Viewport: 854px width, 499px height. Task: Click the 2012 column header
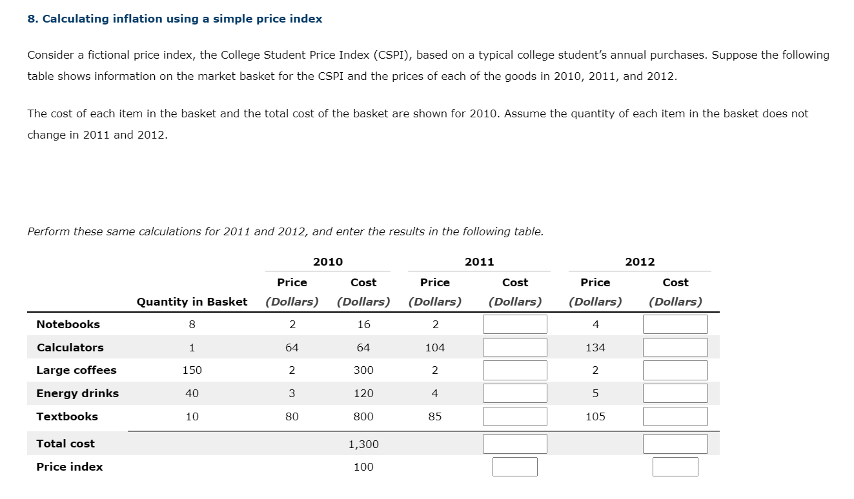[639, 262]
